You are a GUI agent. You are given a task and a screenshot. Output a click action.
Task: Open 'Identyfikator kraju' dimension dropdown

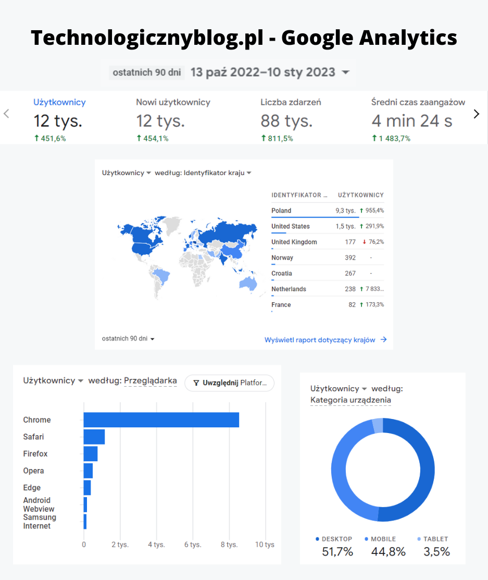pos(217,172)
